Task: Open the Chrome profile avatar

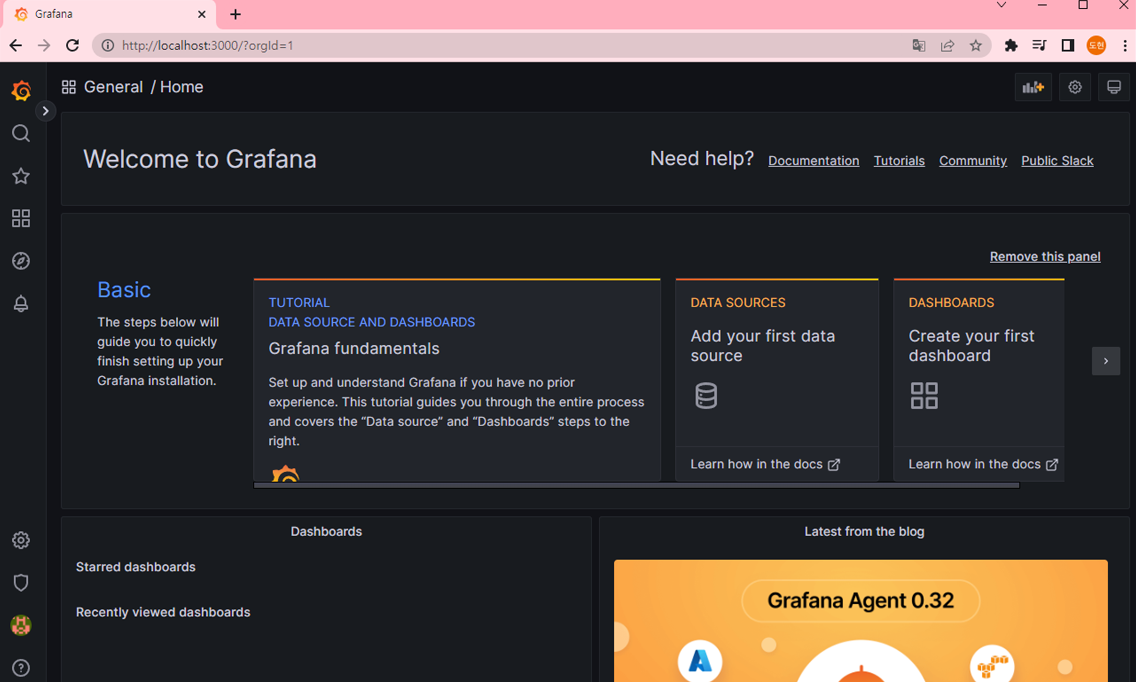Action: point(1096,46)
